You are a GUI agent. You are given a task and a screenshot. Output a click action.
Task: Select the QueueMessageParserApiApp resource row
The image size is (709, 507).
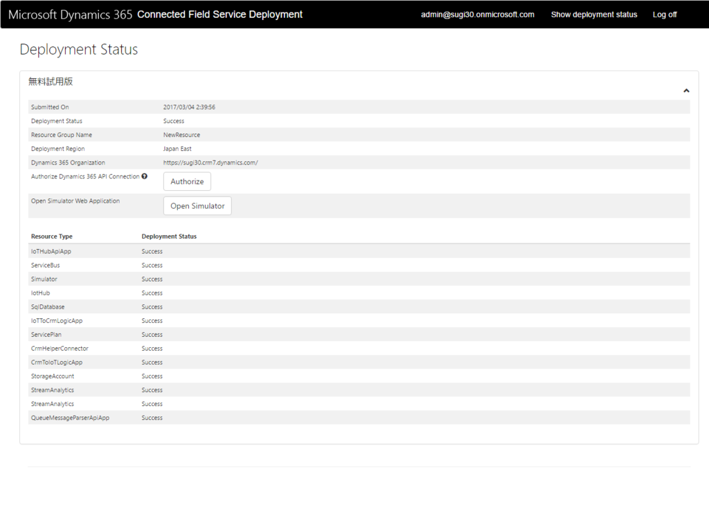coord(359,418)
